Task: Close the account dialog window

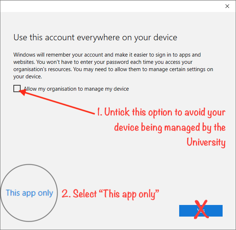Action: (x=227, y=6)
